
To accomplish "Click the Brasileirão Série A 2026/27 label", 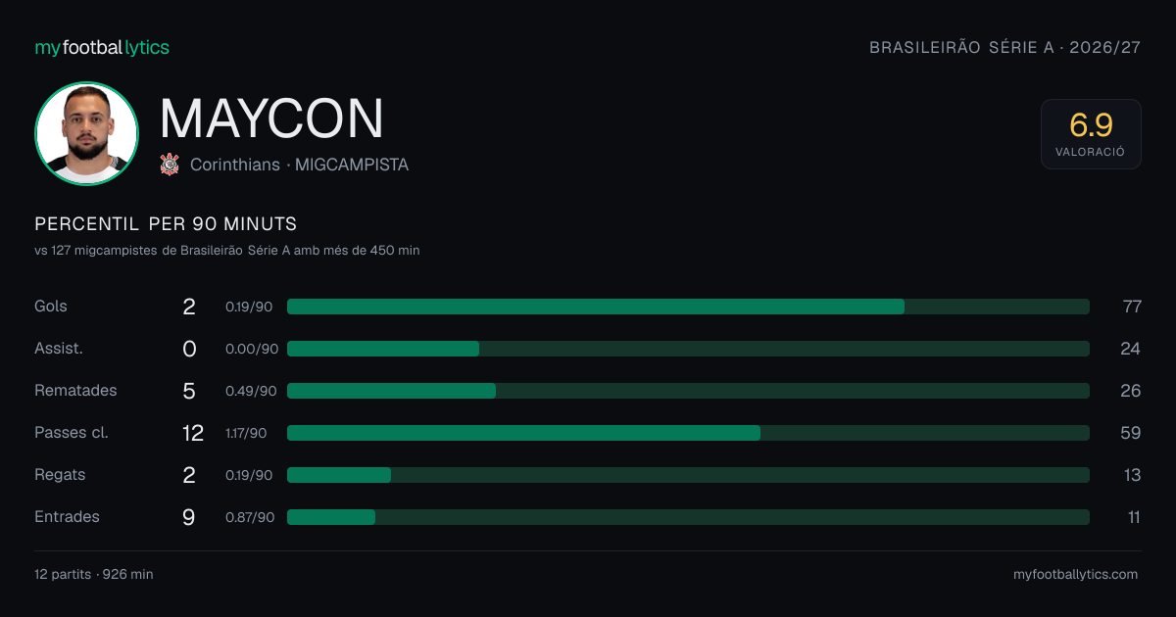I will point(1005,47).
